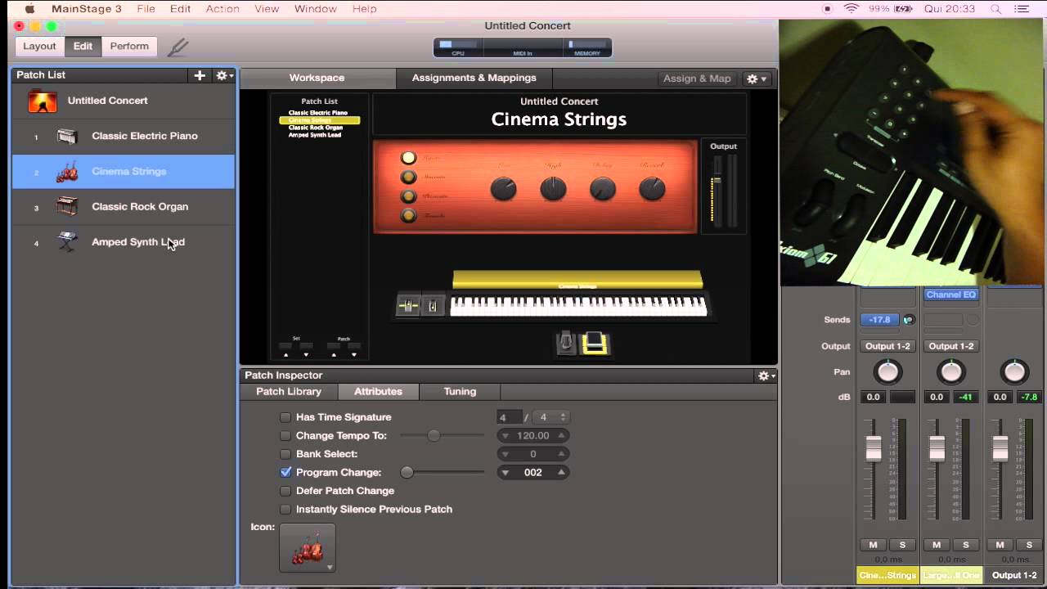The height and width of the screenshot is (589, 1047).
Task: Enable the Change Tempo To checkbox
Action: click(x=285, y=436)
